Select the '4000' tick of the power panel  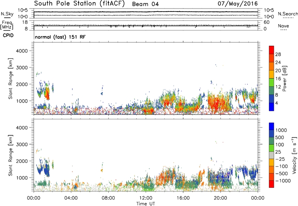pos(22,51)
